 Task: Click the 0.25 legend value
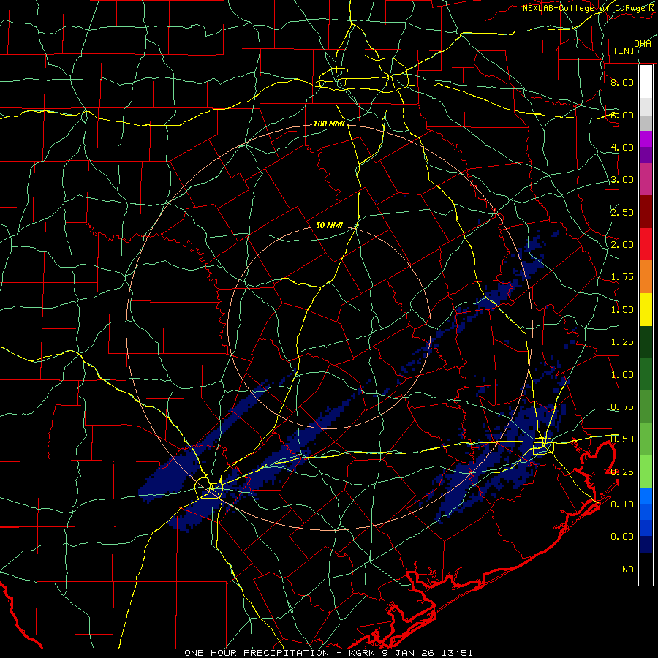(622, 472)
